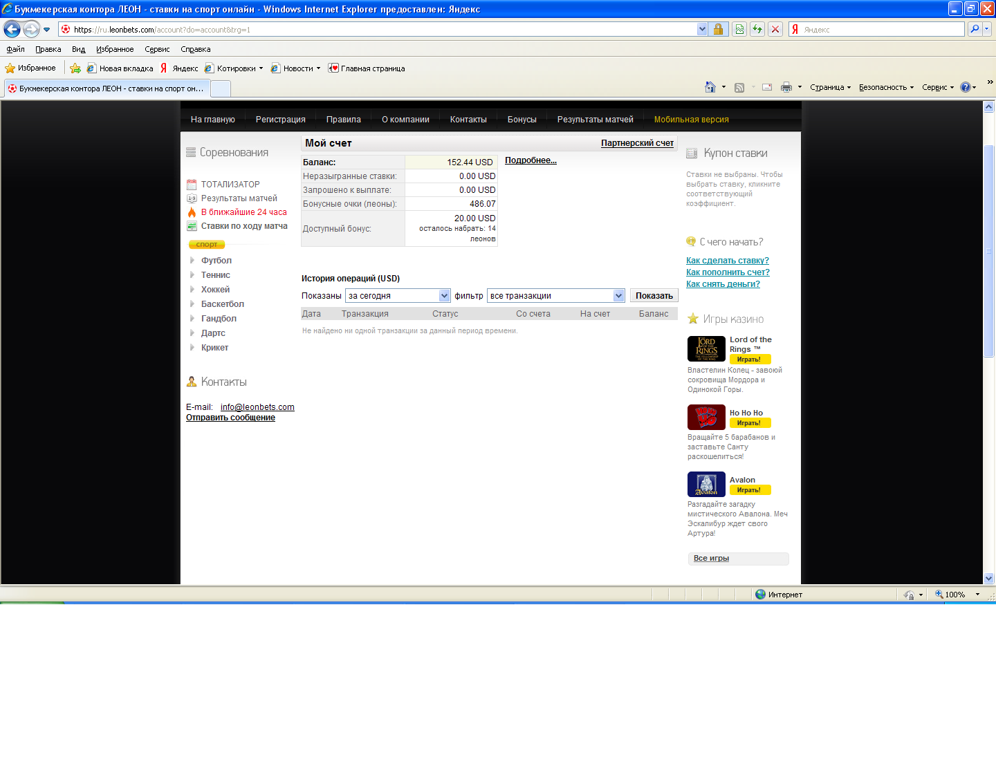
Task: Open the Home page icon in command bar
Action: coord(710,87)
